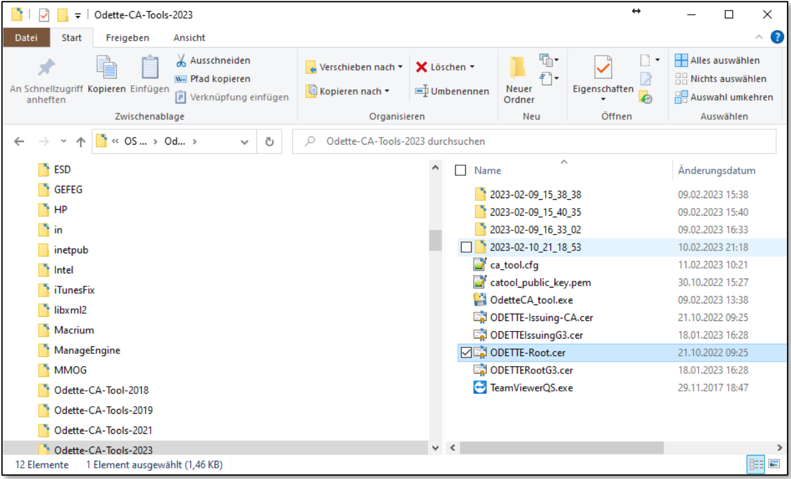The image size is (791, 479).
Task: Switch to large icons view in status bar
Action: 774,464
